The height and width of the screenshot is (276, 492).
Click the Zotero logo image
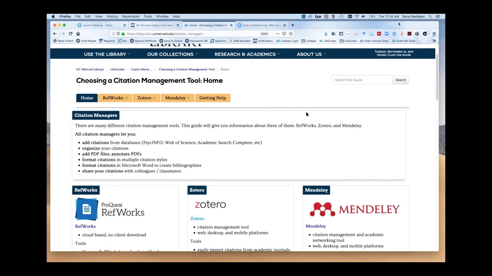[210, 204]
